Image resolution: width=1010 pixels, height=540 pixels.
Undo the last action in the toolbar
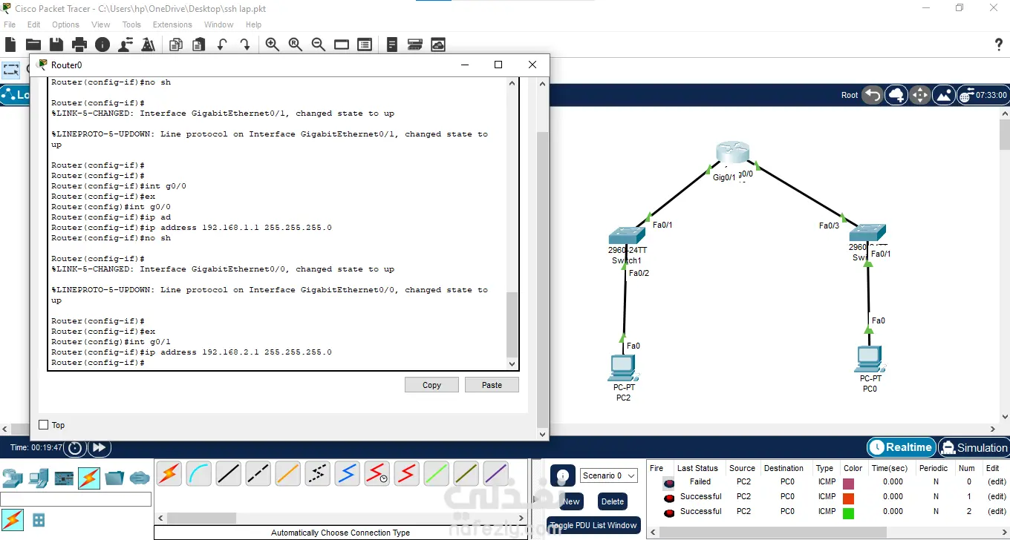coord(222,45)
